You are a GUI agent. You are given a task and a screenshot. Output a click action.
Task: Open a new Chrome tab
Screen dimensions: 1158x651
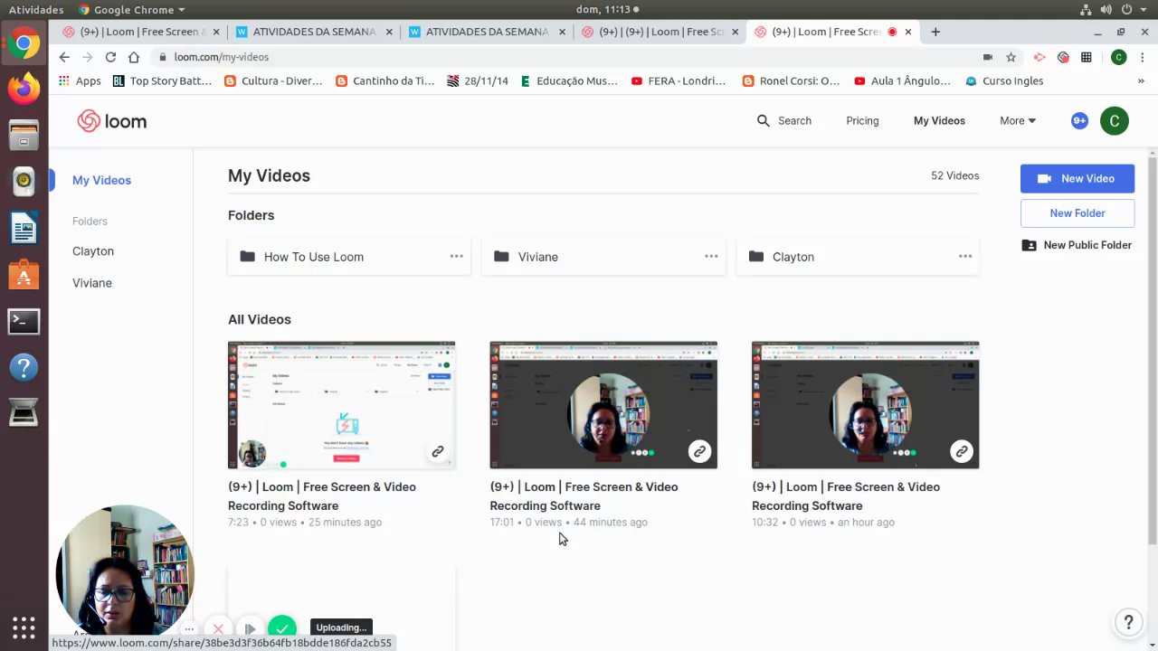935,32
